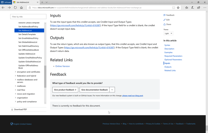Viewport: 208px width, 133px height.
Task: Open the Online Version link
Action: click(62, 66)
